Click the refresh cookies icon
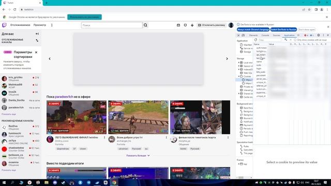331x186 pixels. point(255,40)
